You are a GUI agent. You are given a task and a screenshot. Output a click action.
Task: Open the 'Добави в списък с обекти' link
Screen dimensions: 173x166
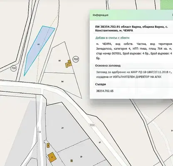112,38
